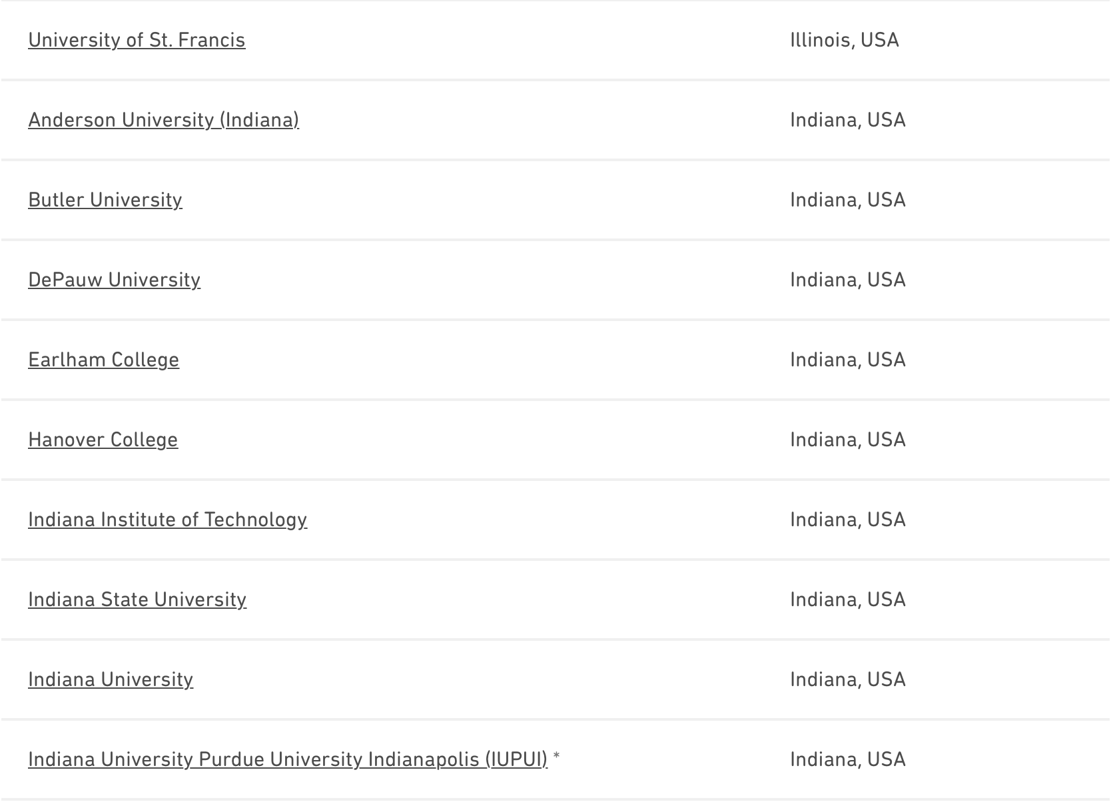The height and width of the screenshot is (802, 1111).
Task: Open the Butler University link
Action: (x=105, y=200)
